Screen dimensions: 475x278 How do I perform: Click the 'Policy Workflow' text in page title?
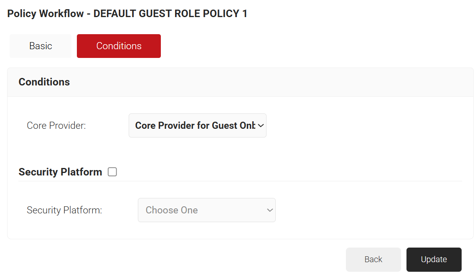(46, 13)
